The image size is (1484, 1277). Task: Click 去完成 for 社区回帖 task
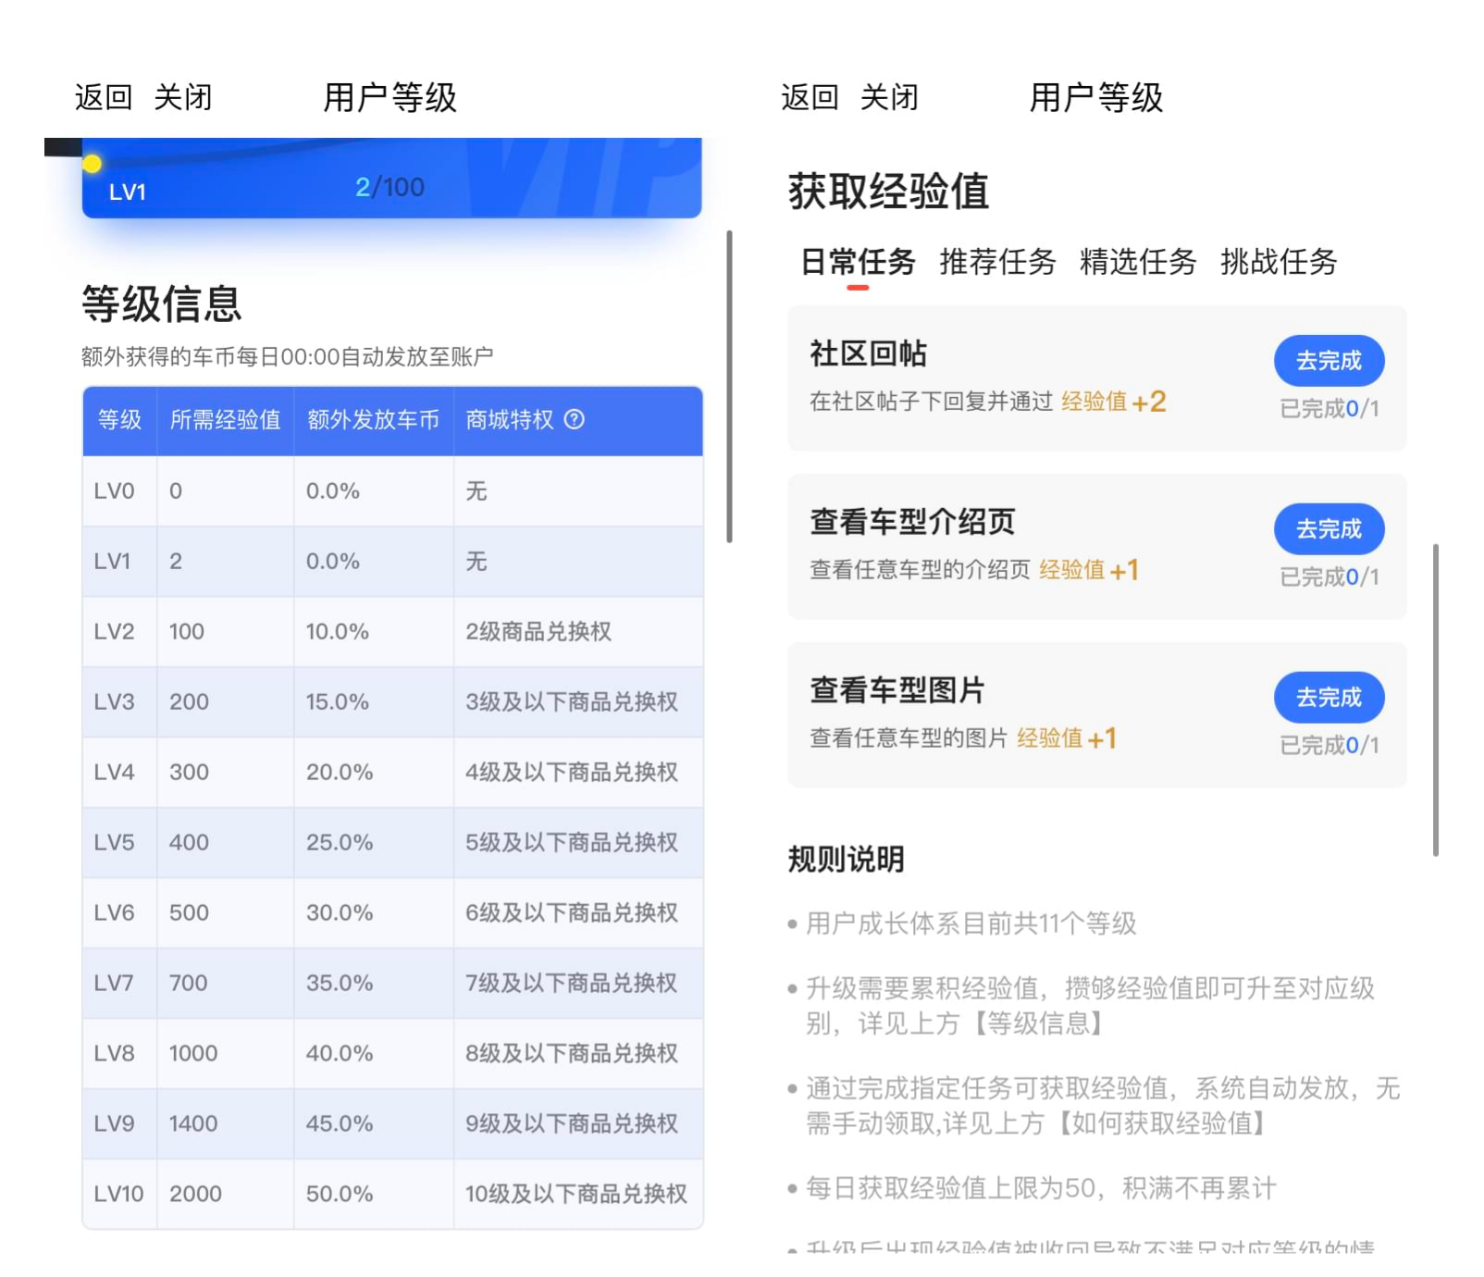click(x=1329, y=361)
